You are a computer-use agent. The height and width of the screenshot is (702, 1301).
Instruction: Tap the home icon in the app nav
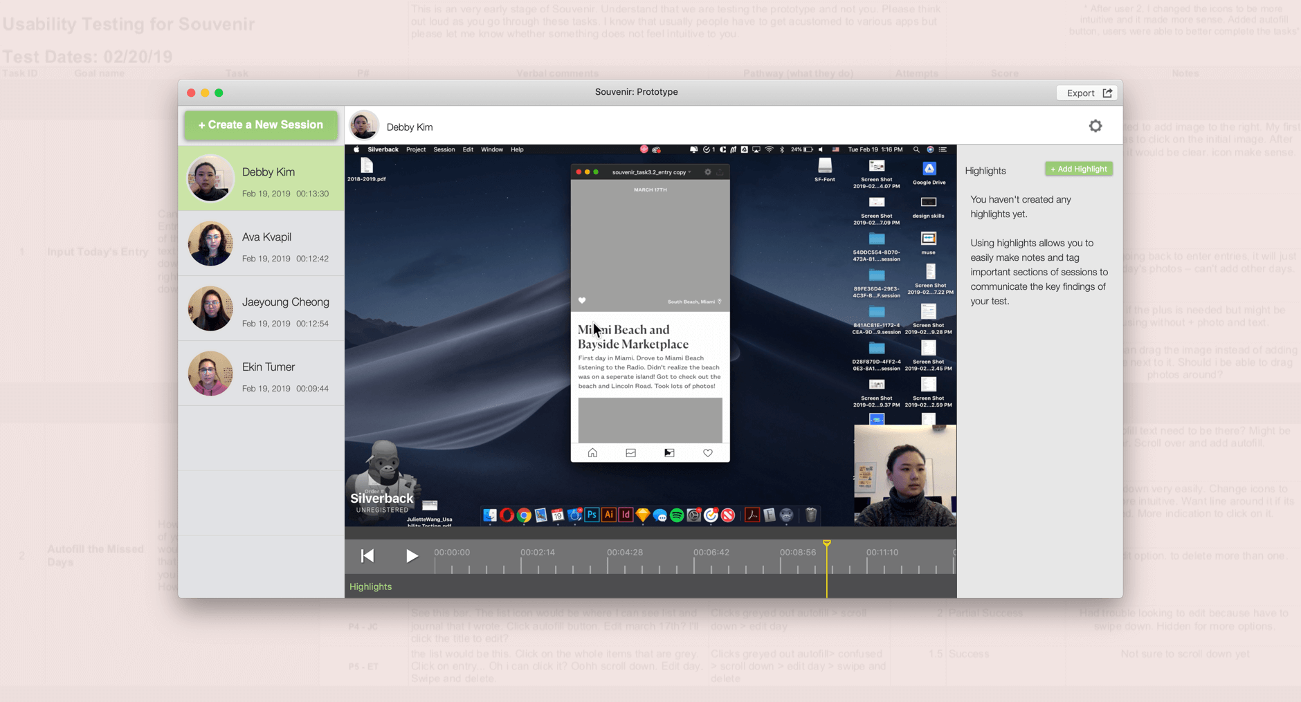[x=592, y=453]
